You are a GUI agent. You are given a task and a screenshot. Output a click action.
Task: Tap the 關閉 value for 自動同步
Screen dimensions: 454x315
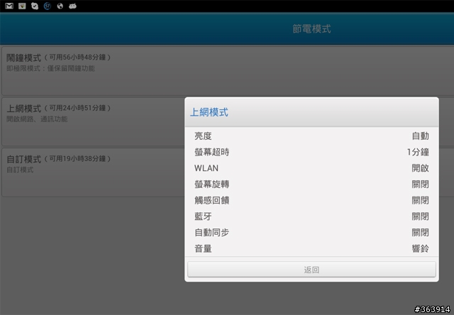tap(421, 233)
